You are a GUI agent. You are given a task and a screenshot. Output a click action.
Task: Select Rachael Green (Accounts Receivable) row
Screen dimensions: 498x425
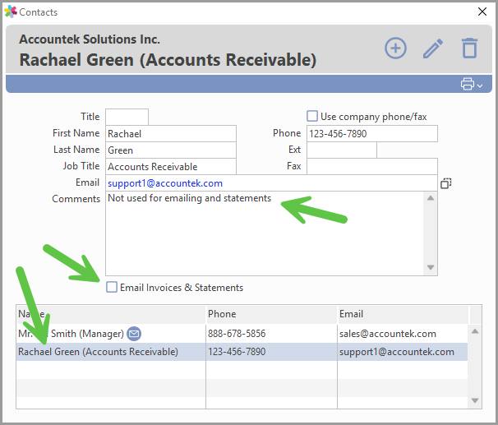pos(242,352)
